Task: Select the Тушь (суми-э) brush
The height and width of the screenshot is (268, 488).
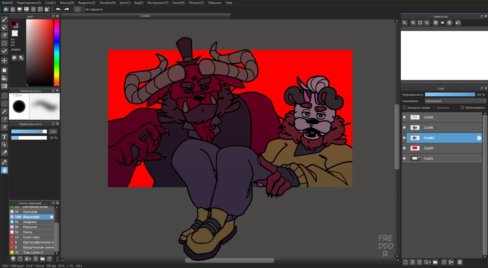Action: (32, 252)
